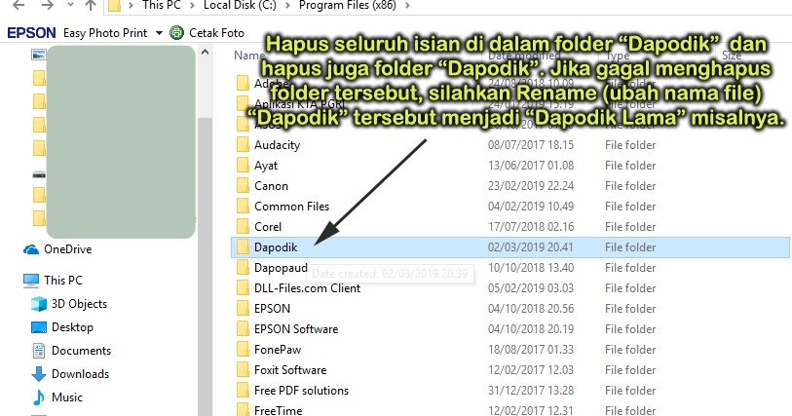
Task: Select This PC in navigation pane
Action: tap(63, 281)
